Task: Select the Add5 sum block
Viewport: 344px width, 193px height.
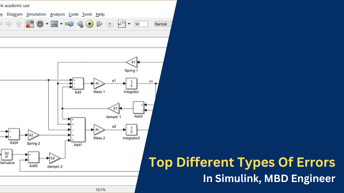Action: 34,157
